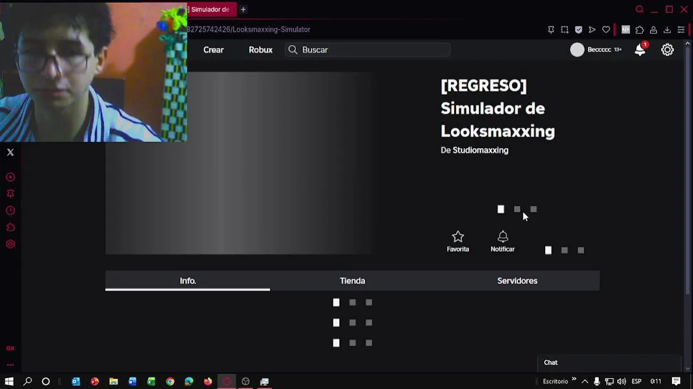Open the sidebar pinboards icon
This screenshot has height=389, width=693.
point(10,194)
